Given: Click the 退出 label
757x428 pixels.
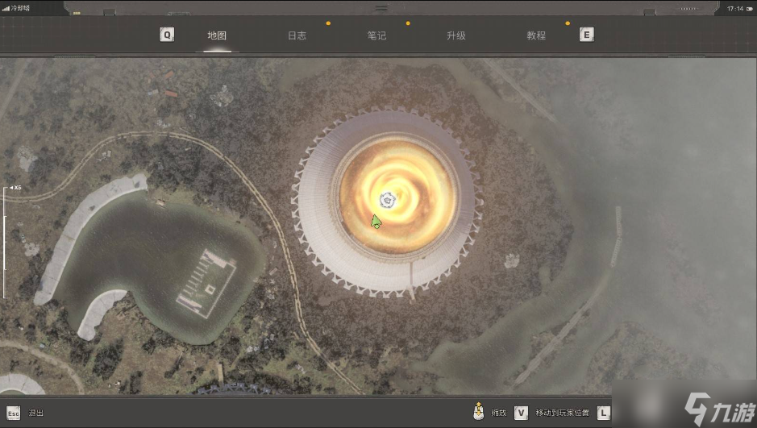Looking at the screenshot, I should point(35,413).
